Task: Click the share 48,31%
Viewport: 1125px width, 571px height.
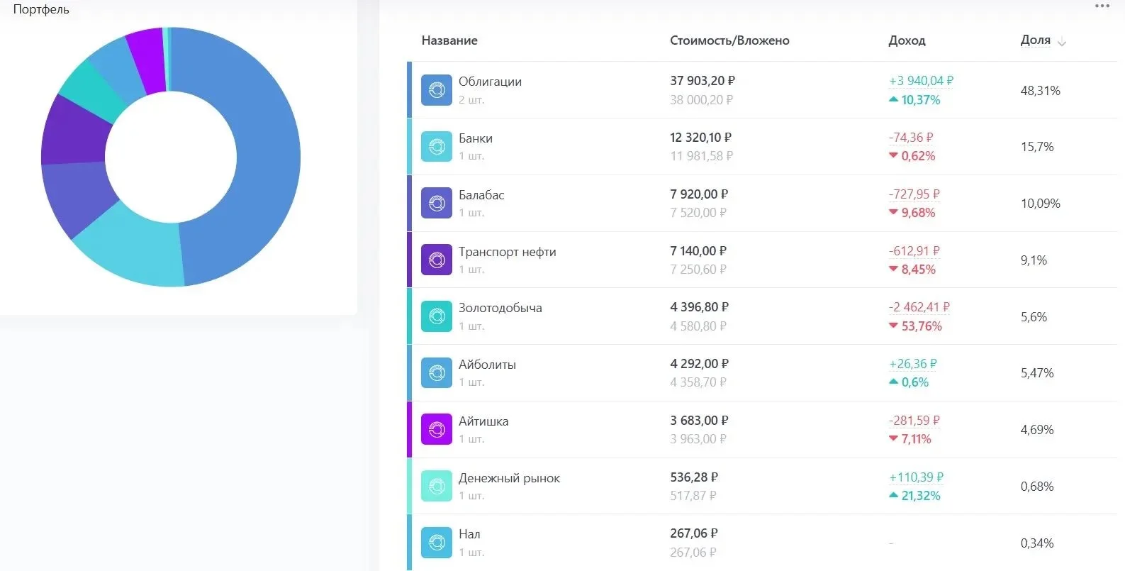Action: tap(1040, 91)
